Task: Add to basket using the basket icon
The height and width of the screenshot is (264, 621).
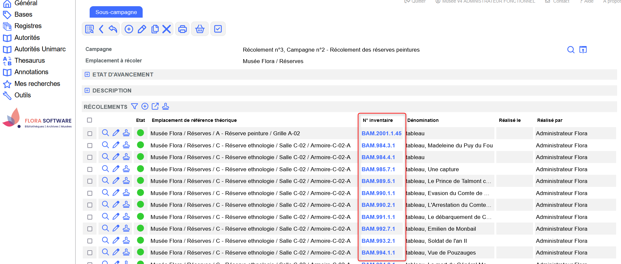Action: click(x=200, y=29)
